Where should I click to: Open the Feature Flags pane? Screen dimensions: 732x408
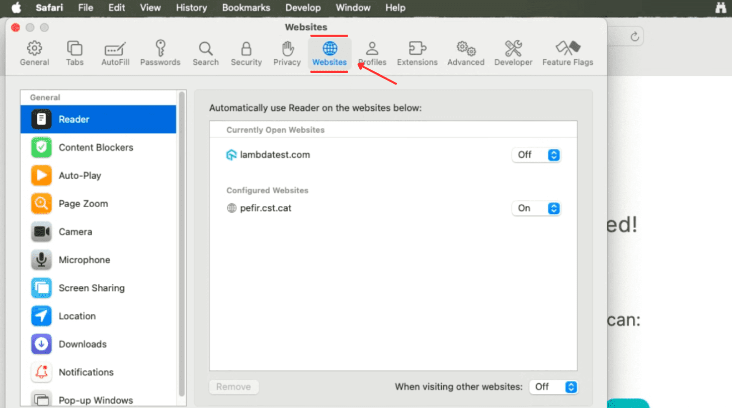click(567, 54)
